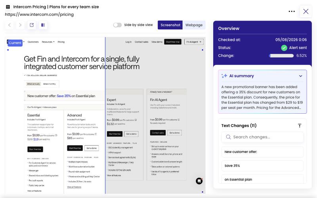Select Billed annually option

click(34, 84)
